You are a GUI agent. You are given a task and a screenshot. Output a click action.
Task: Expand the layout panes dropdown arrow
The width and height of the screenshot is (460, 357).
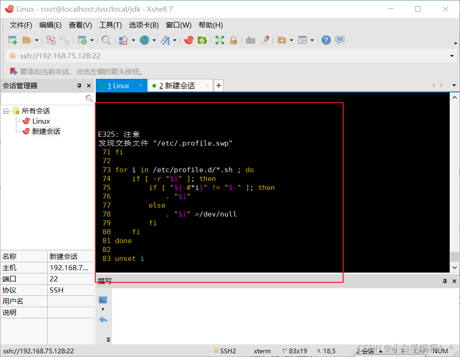click(312, 40)
